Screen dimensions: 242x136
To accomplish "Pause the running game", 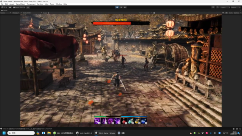I will tap(121, 7).
